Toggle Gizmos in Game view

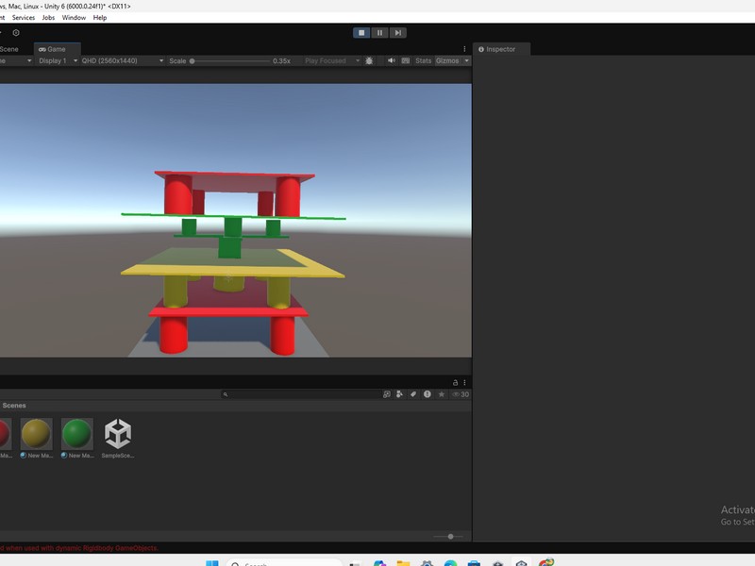[446, 60]
